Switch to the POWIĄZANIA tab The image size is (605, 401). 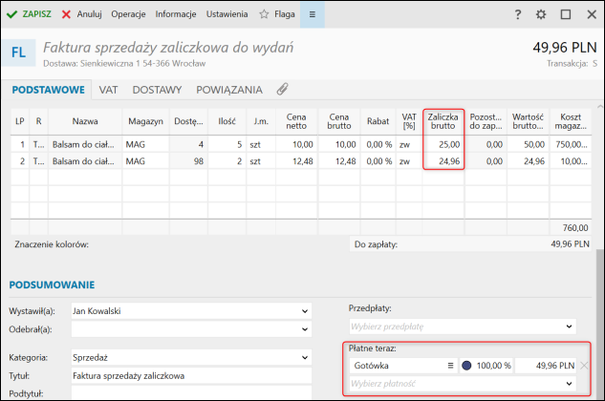click(228, 90)
